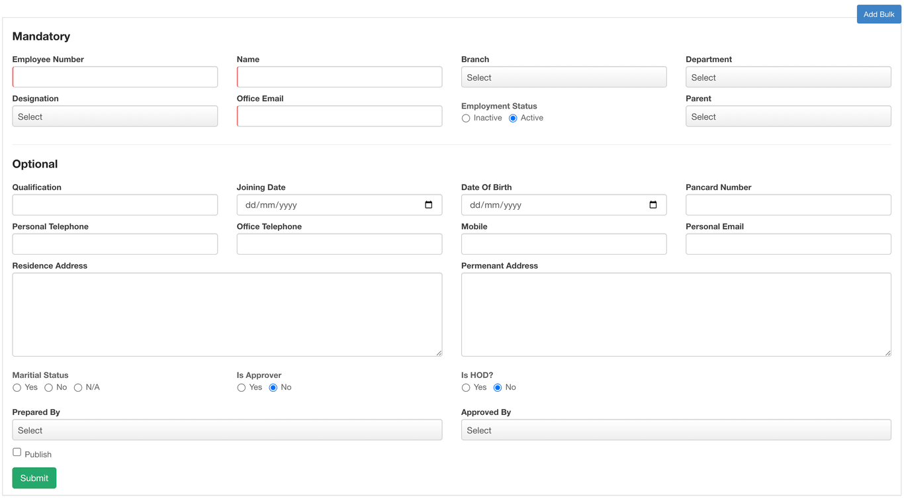Open the Approved By dropdown
Image resolution: width=904 pixels, height=499 pixels.
click(676, 430)
